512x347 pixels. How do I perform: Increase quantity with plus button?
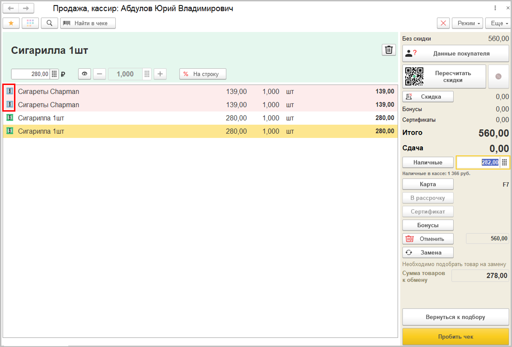click(160, 74)
